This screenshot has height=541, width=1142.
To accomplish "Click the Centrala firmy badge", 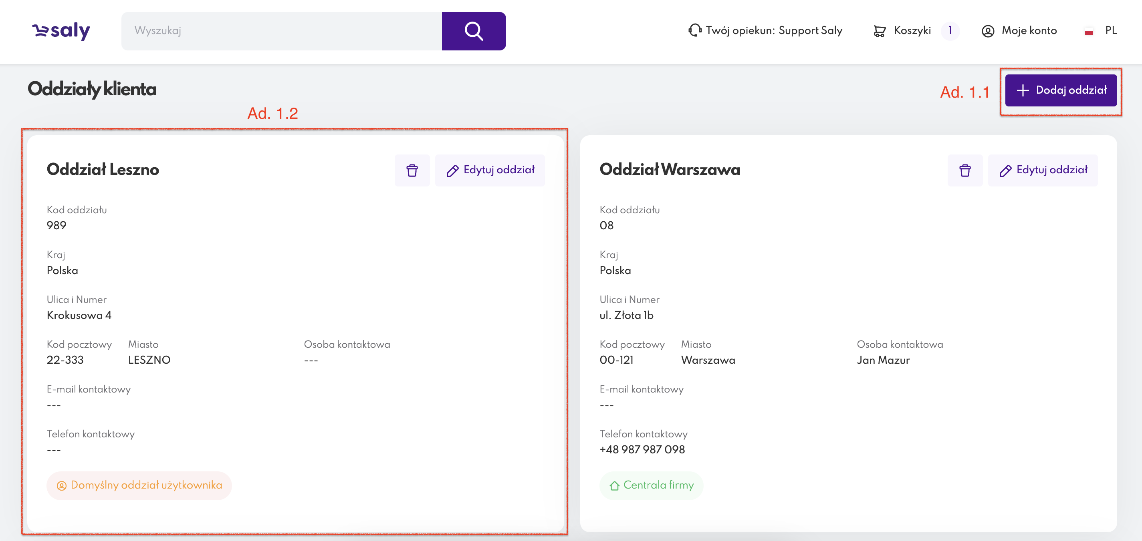I will [651, 485].
